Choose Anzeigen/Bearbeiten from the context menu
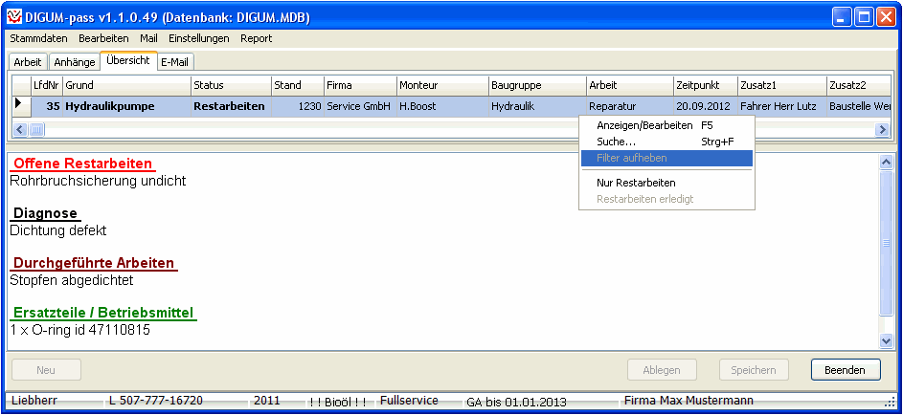This screenshot has height=415, width=903. point(644,125)
